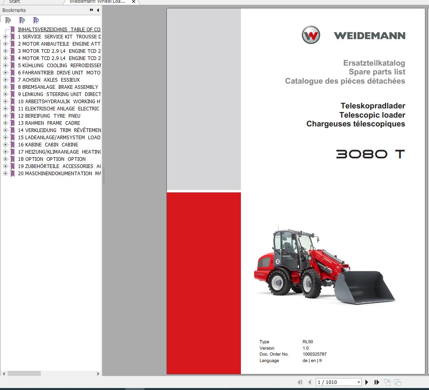429x390 pixels.
Task: Click the bookmarks scroll left arrow
Action: pyautogui.click(x=4, y=374)
